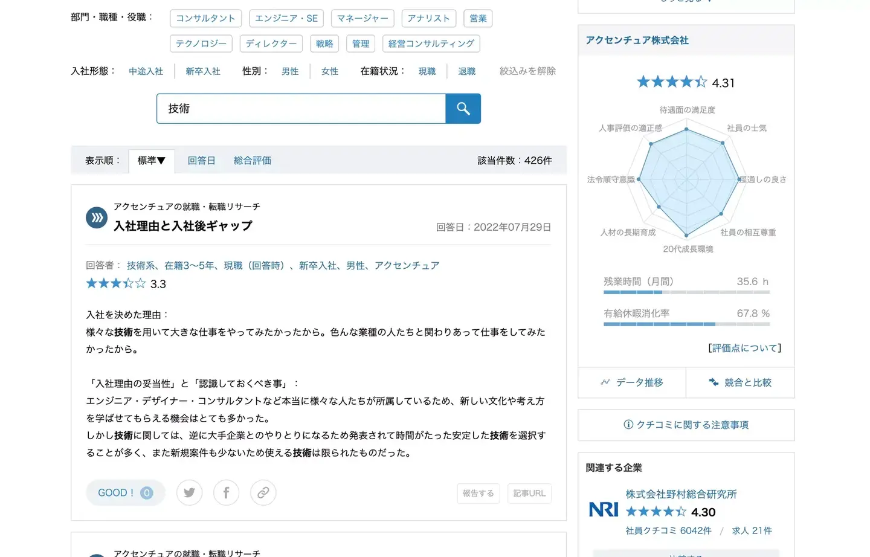Toggle 退職 status filter
Viewport: 870px width, 557px height.
[x=467, y=71]
